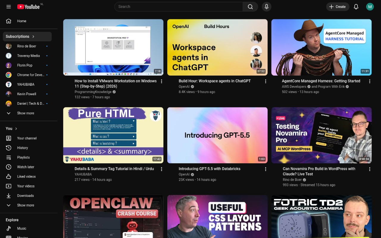Viewport: 381px width, 238px height.
Task: Focus the Search input field
Action: [x=179, y=7]
